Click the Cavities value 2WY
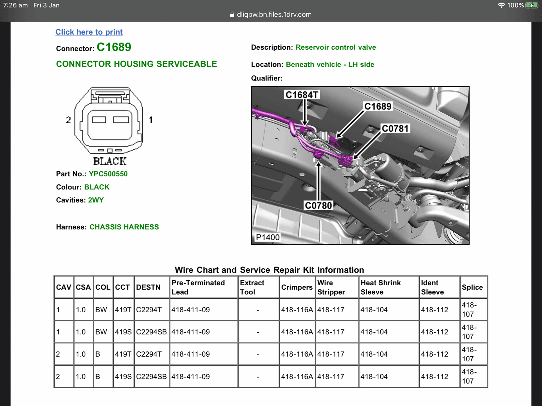542x406 pixels. 96,200
